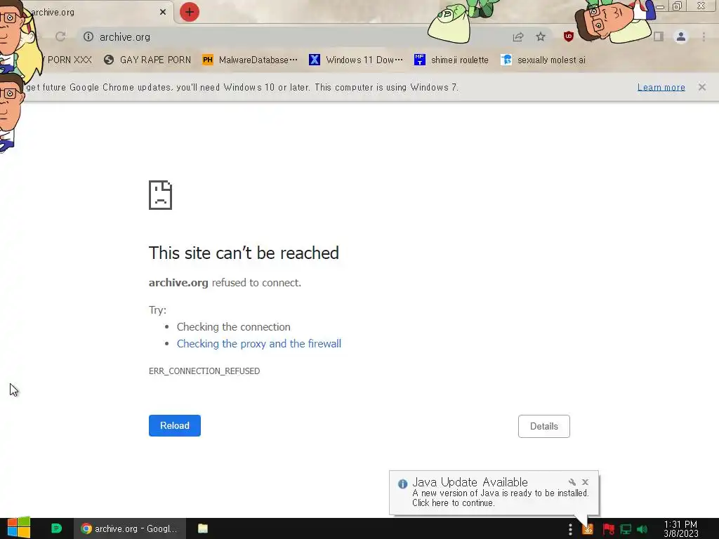Click the This site can't be reached heading
719x539 pixels.
point(244,253)
